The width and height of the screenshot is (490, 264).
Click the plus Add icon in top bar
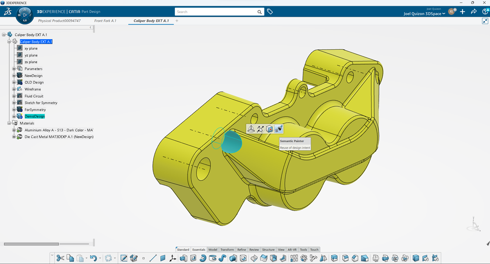click(462, 12)
